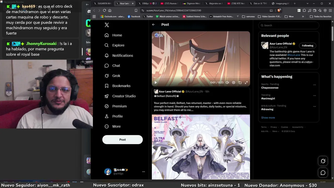334x188 pixels.
Task: Open the browser extensions puzzle icon
Action: coord(304,10)
